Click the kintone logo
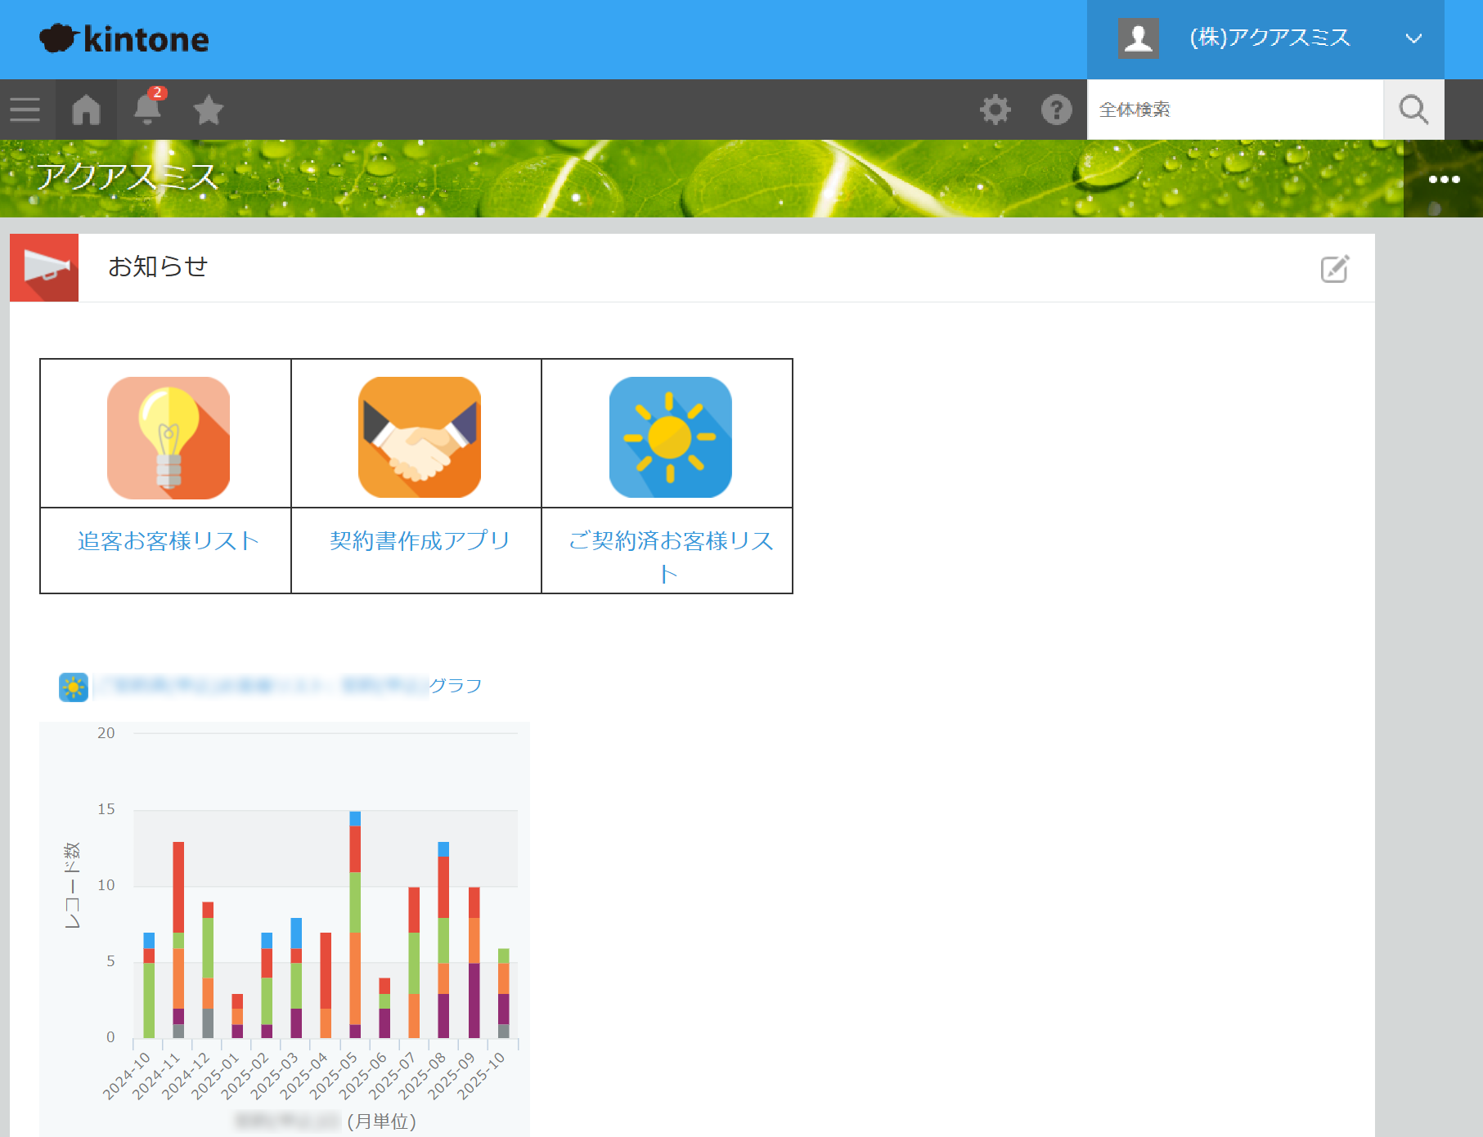Image resolution: width=1483 pixels, height=1137 pixels. (124, 38)
